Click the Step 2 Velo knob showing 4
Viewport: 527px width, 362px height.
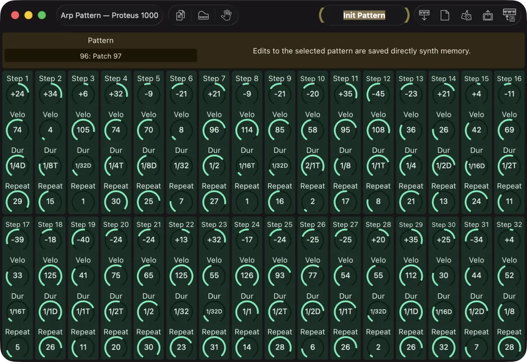pos(51,130)
